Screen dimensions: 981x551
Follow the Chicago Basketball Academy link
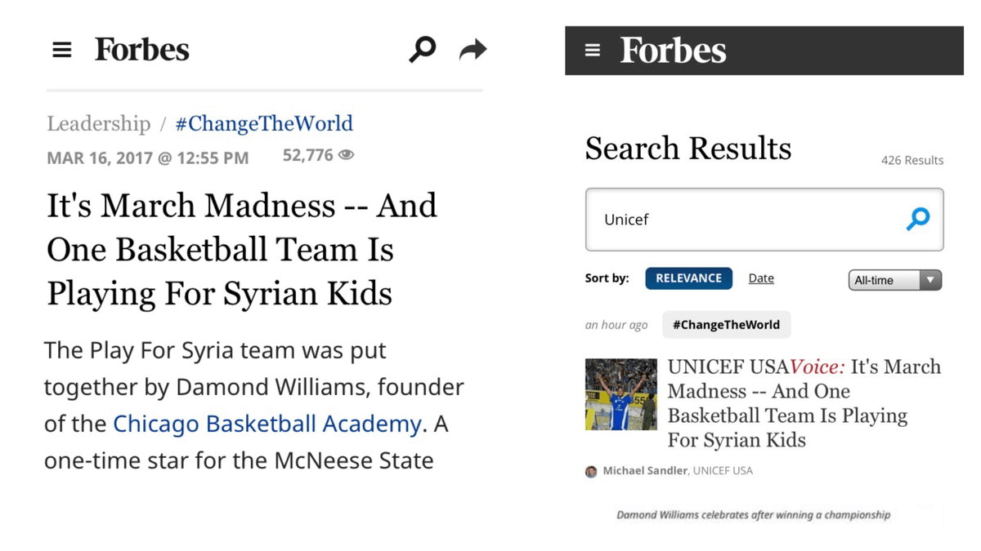point(267,424)
